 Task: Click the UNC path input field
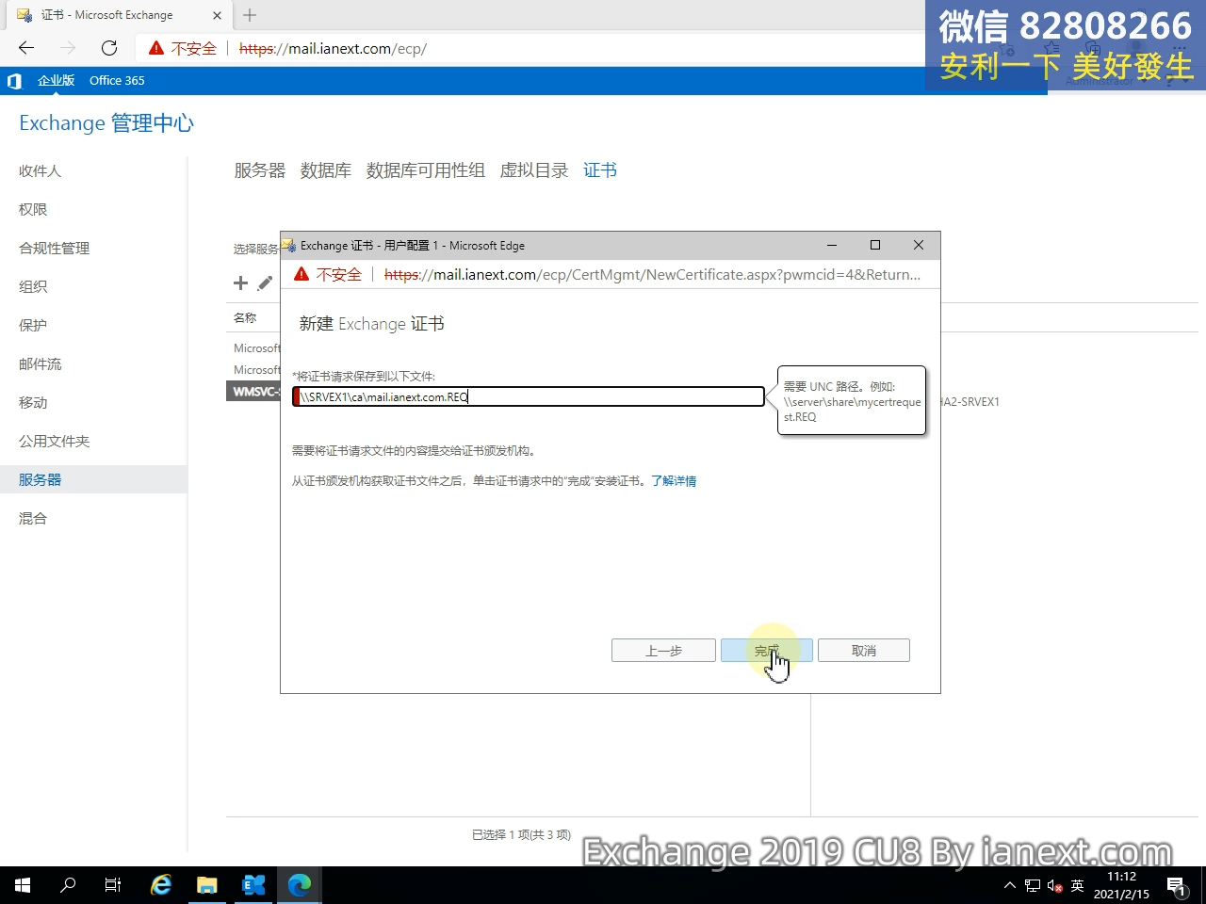[x=529, y=396]
